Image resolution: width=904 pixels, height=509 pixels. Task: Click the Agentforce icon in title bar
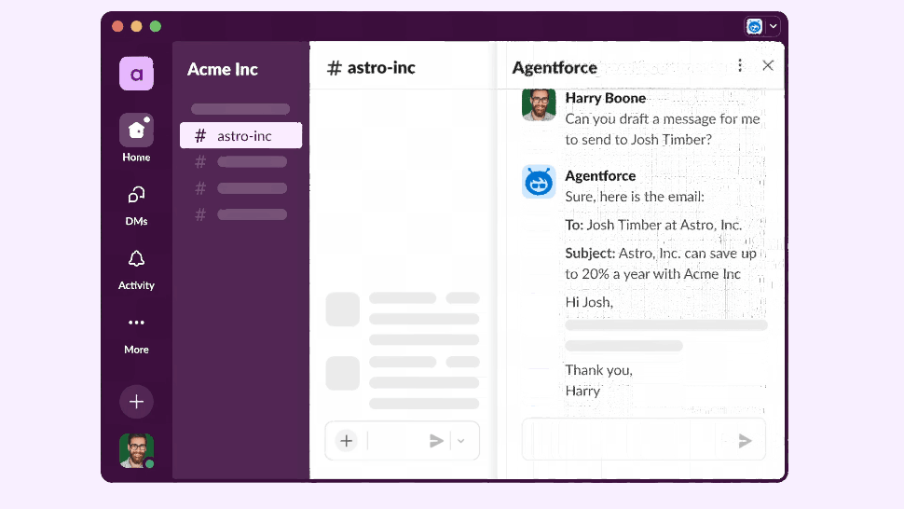754,26
